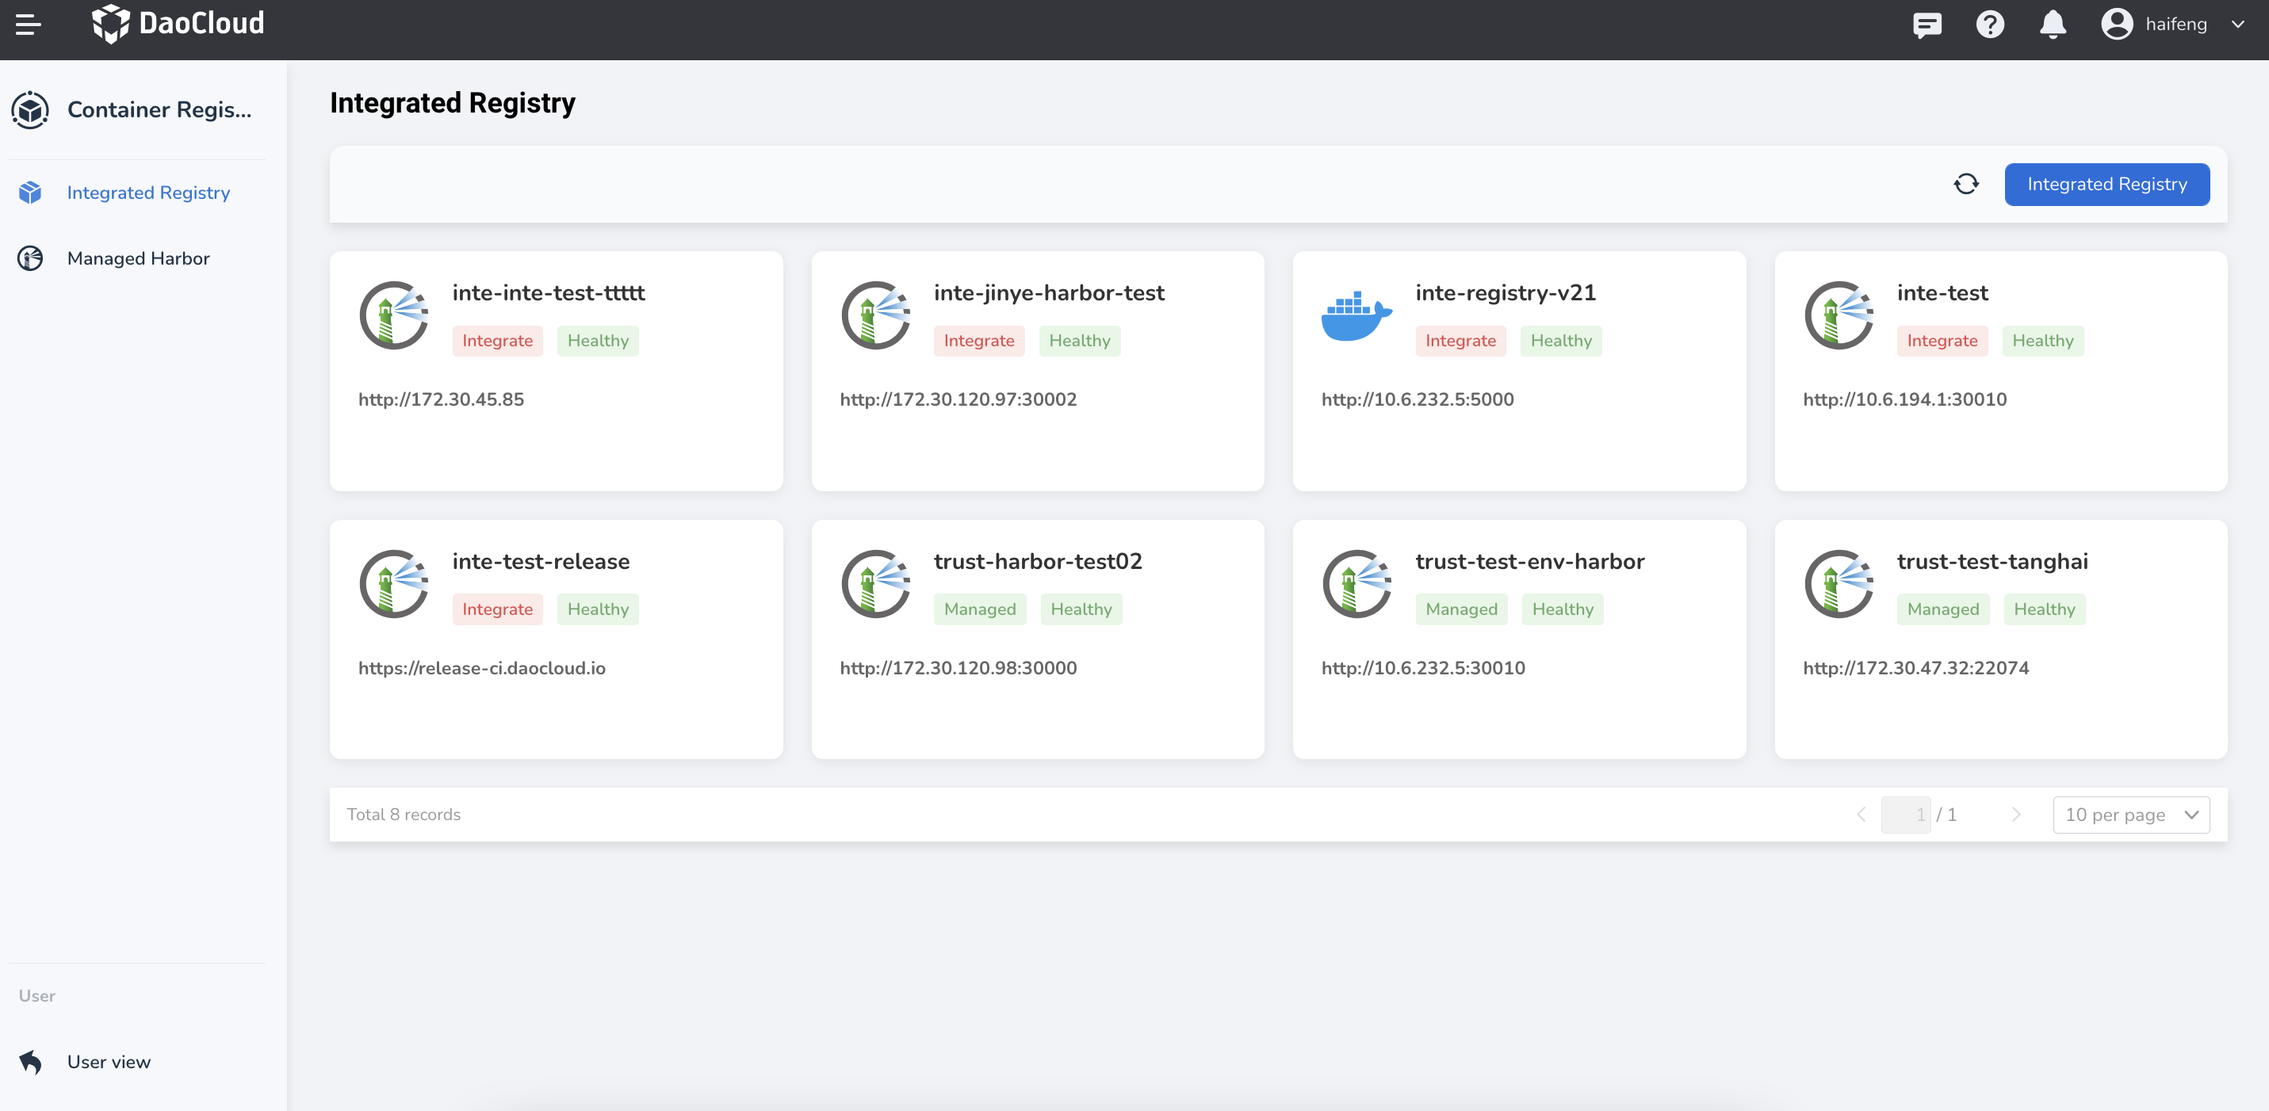Click the http://10.6.232.5:5000 address
Image resolution: width=2269 pixels, height=1111 pixels.
coord(1418,399)
